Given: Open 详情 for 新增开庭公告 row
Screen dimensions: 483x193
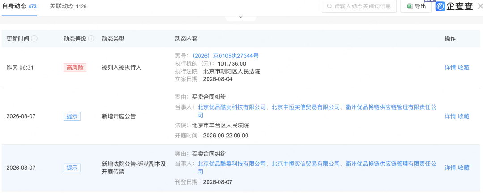Looking at the screenshot, I should [450, 116].
